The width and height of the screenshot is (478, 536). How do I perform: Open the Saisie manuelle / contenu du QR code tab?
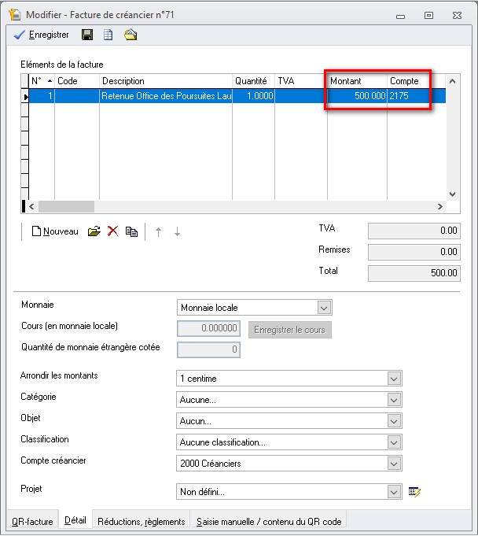click(x=267, y=521)
